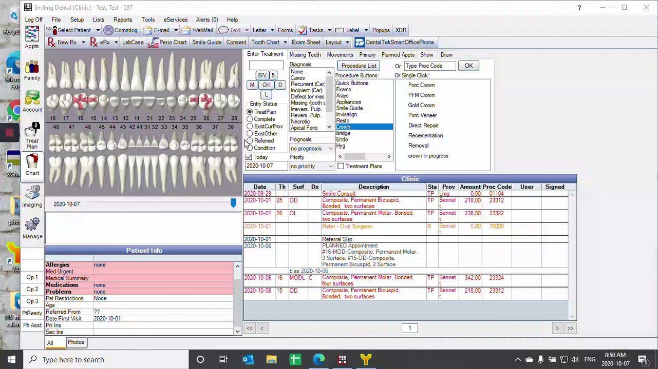This screenshot has height=369, width=658.
Task: Expand the Prognosis dropdown
Action: pos(330,149)
